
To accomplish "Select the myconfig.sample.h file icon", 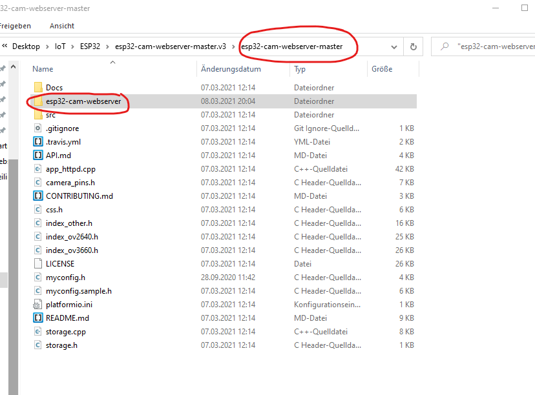I will click(x=38, y=291).
